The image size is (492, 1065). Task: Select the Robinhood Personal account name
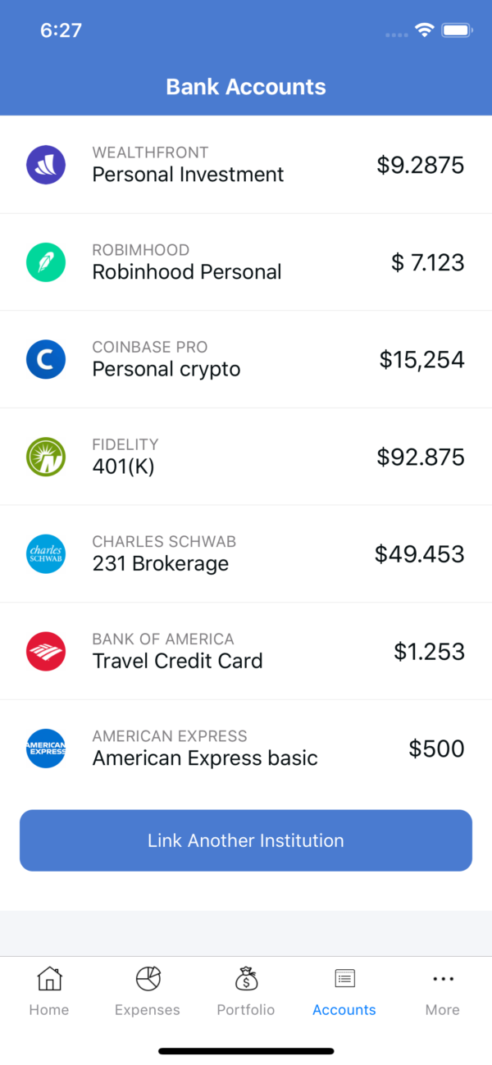tap(187, 272)
